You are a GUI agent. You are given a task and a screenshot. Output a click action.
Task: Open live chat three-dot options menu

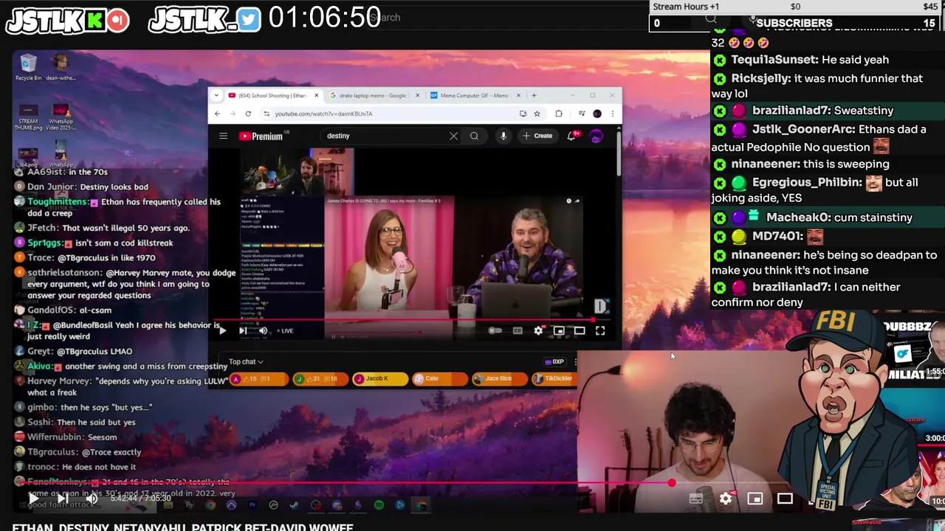coord(575,361)
